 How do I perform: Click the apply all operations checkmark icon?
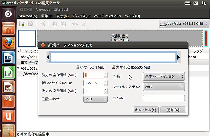pyautogui.click(x=84, y=24)
